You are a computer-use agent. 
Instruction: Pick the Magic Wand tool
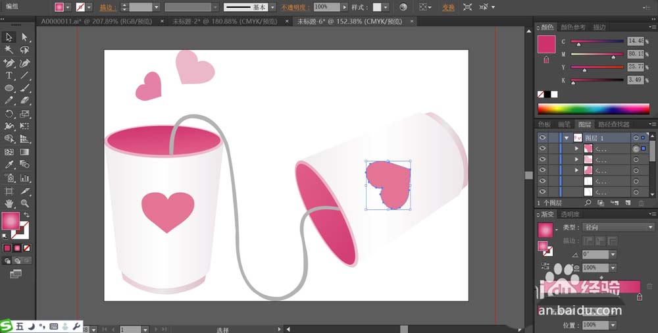[9, 50]
